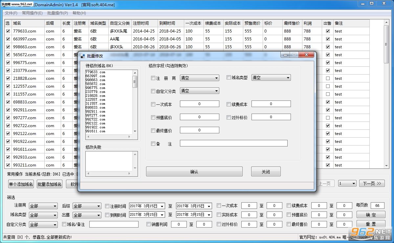Click the 确定 filter button
Image resolution: width=394 pixels, height=243 pixels.
pos(371,215)
